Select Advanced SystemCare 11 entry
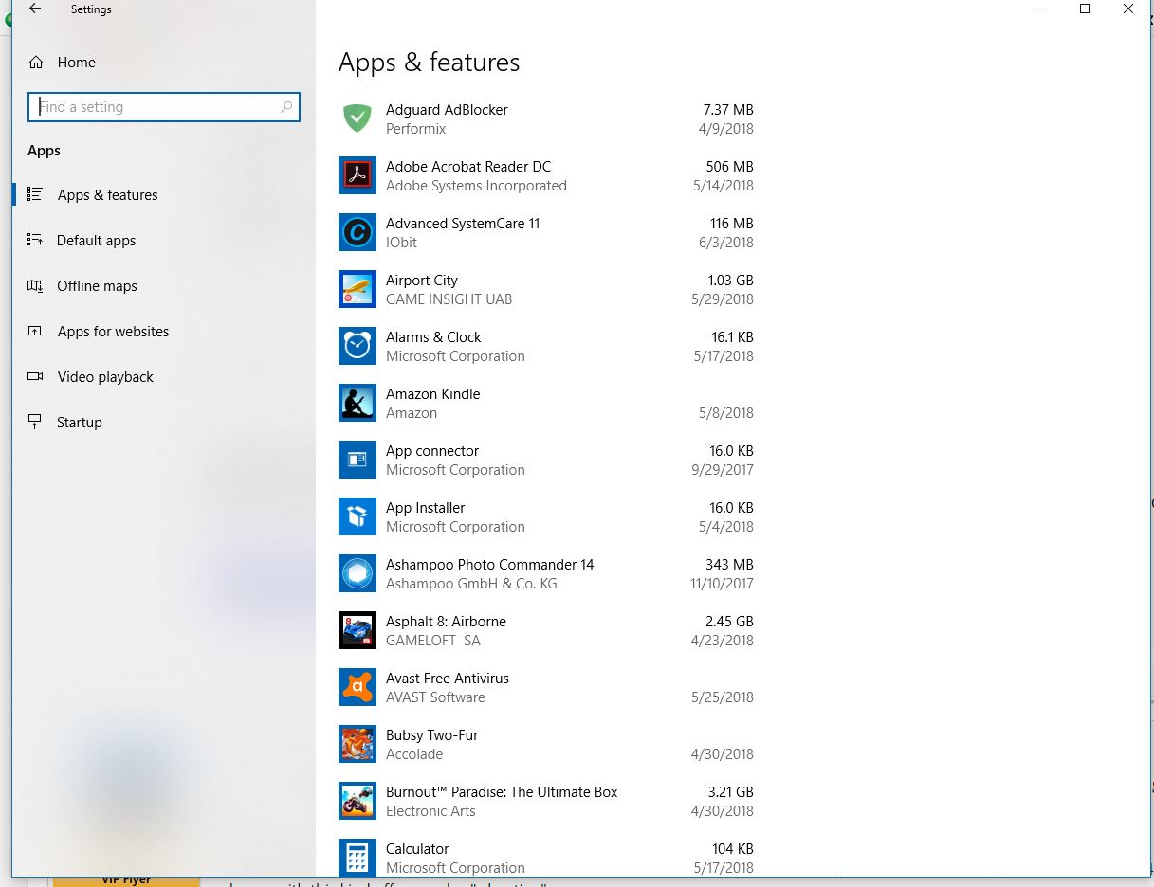 point(546,232)
